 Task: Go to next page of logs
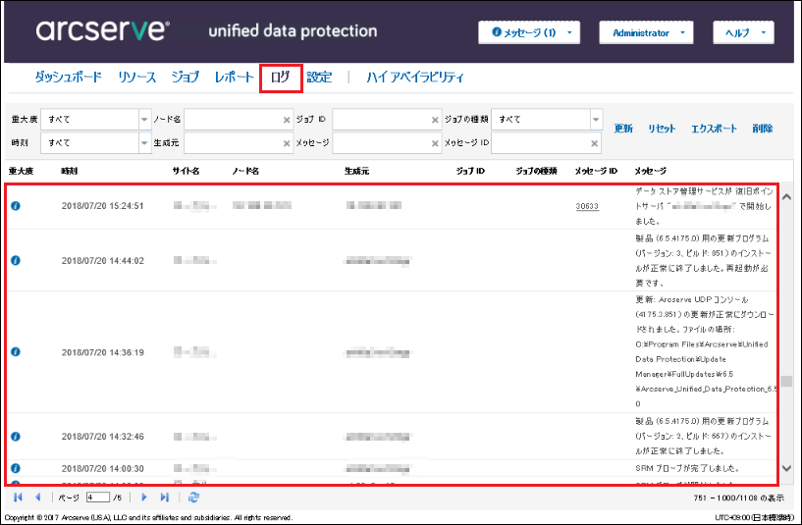[x=144, y=497]
